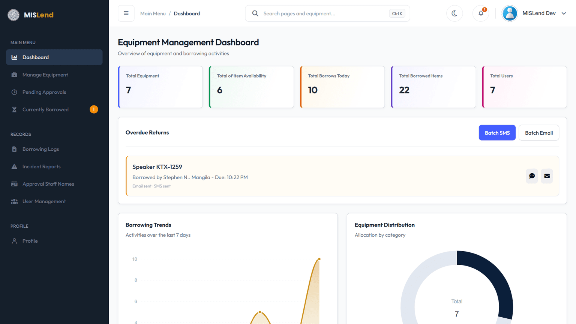This screenshot has width=576, height=324.
Task: Click the Currently Borrowed hourglass icon
Action: (14, 109)
